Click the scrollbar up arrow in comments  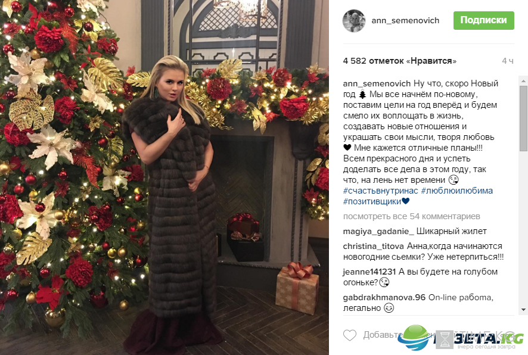click(523, 81)
